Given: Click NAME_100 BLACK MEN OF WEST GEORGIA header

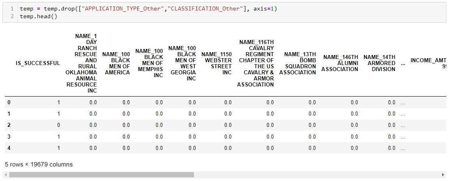Looking at the screenshot, I should coord(182,63).
